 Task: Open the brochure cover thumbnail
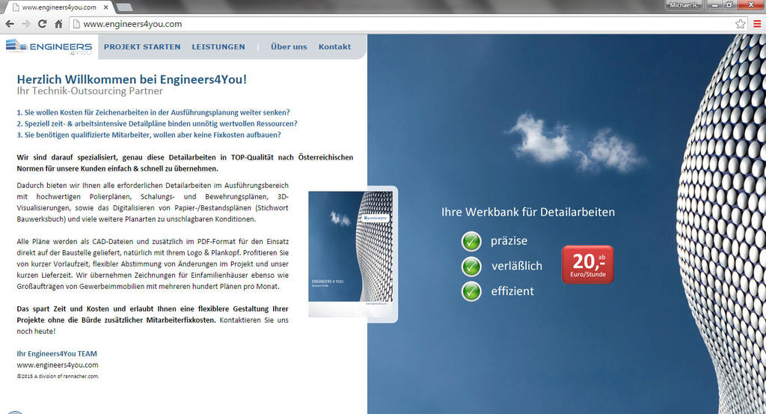pyautogui.click(x=351, y=255)
